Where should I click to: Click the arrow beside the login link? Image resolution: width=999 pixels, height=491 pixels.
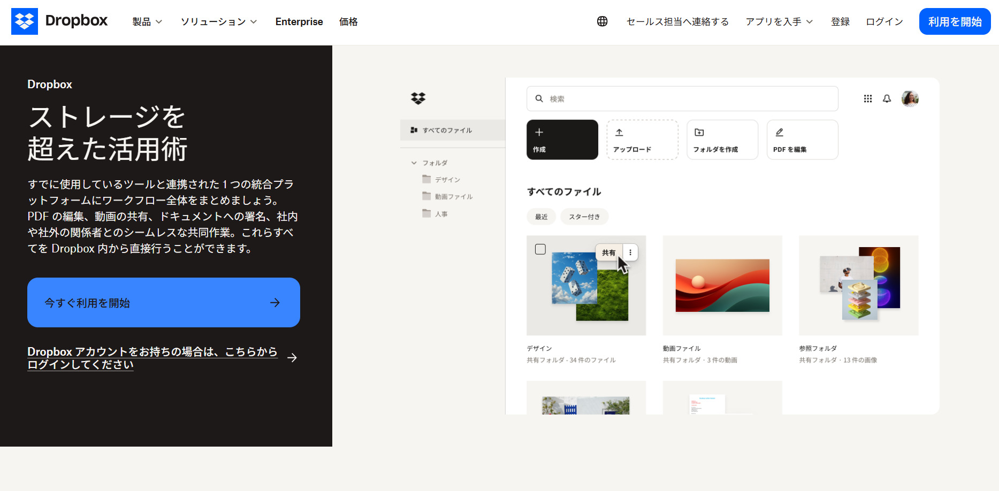292,358
